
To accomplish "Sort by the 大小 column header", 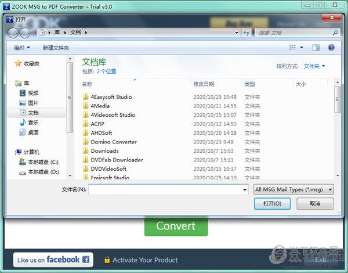I will pos(301,84).
